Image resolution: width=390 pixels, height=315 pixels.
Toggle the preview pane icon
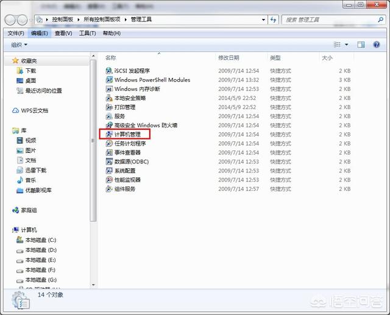tap(361, 44)
